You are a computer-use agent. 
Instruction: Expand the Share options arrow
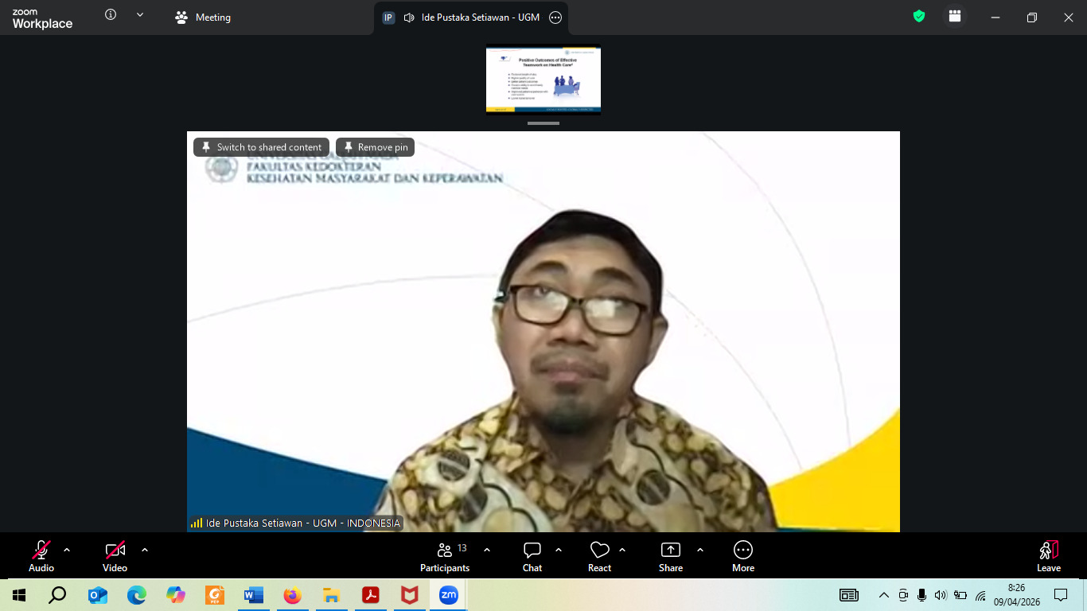pyautogui.click(x=700, y=550)
